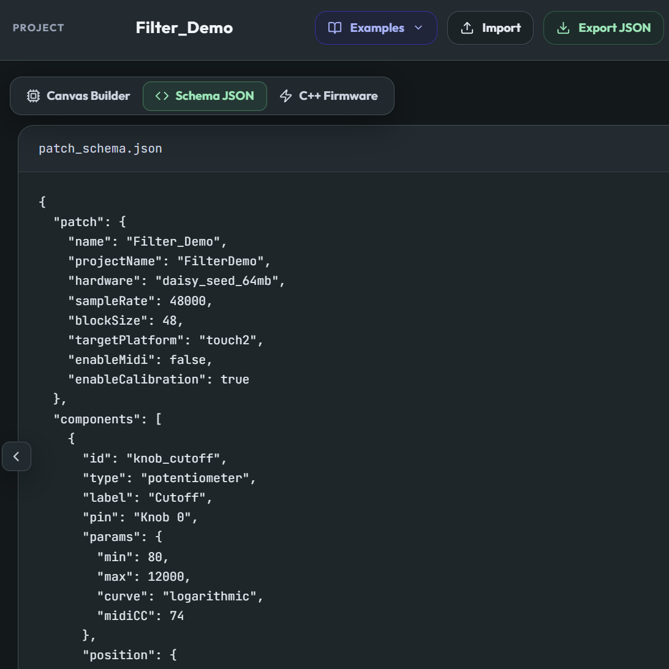Select the Schema JSON tab
Viewport: 669px width, 669px height.
[205, 96]
